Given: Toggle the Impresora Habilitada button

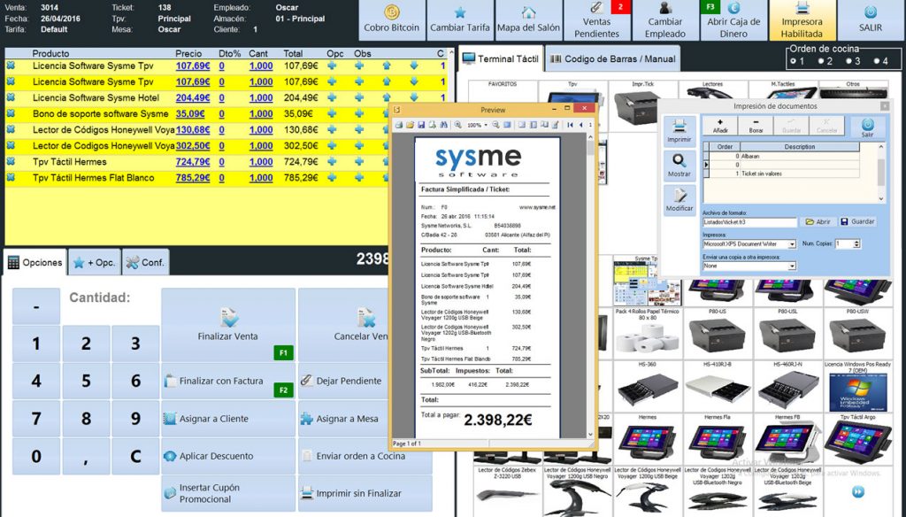Looking at the screenshot, I should coord(802,20).
